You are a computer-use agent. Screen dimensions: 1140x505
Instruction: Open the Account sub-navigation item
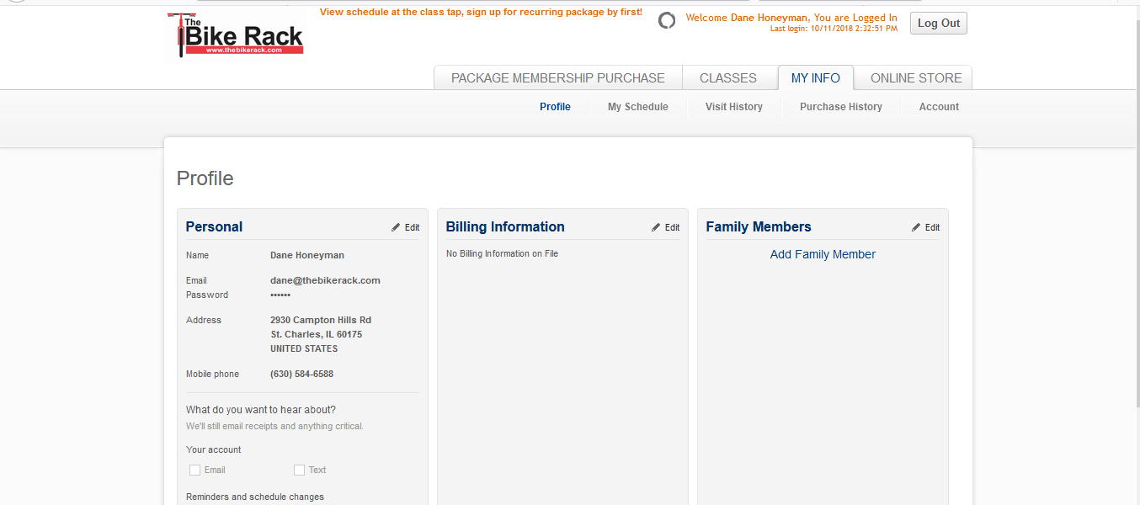coord(939,107)
